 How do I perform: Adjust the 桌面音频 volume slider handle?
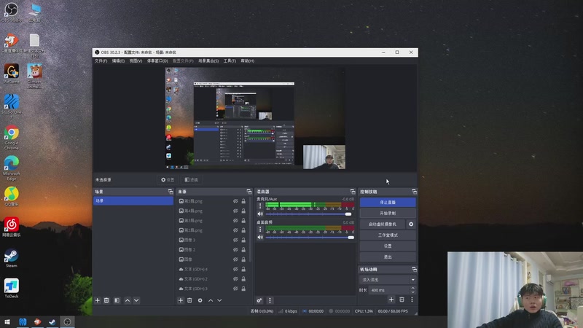[x=351, y=238]
